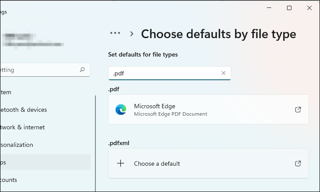Open System settings in sidebar

tap(7, 92)
